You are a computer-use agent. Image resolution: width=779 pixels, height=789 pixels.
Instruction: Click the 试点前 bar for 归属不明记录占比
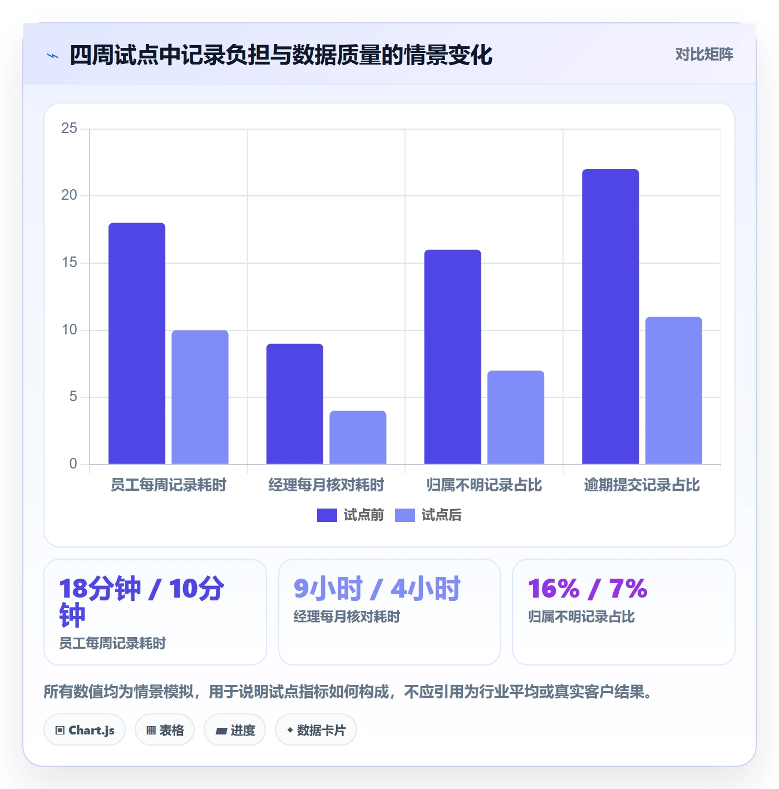[x=453, y=357]
